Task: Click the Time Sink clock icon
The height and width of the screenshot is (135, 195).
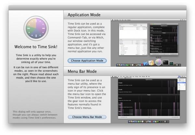Action: [36, 28]
